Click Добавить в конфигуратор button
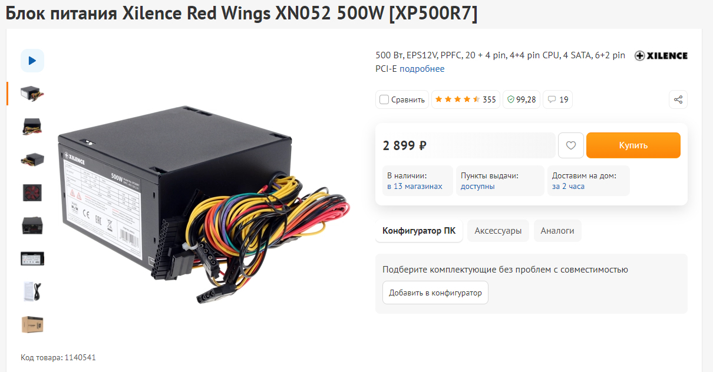Viewport: 713px width, 372px height. pyautogui.click(x=435, y=293)
